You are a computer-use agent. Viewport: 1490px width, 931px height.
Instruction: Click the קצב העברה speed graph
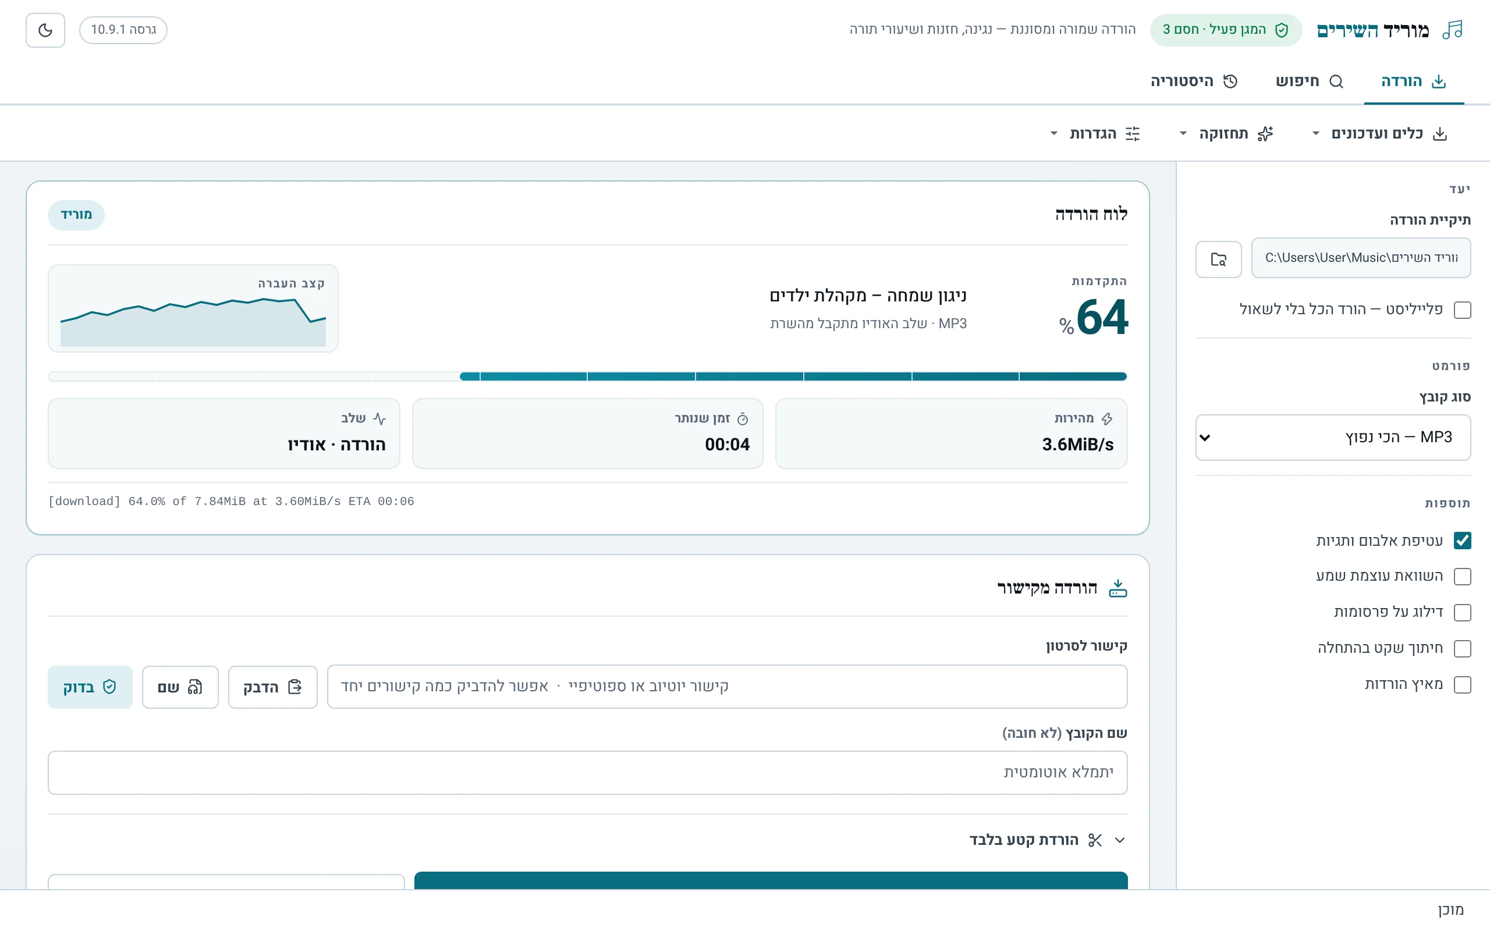click(x=193, y=308)
